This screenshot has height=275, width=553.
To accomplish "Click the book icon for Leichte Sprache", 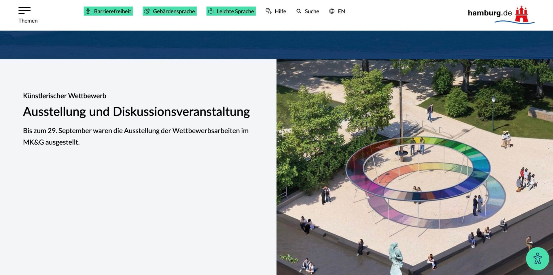I will [211, 11].
